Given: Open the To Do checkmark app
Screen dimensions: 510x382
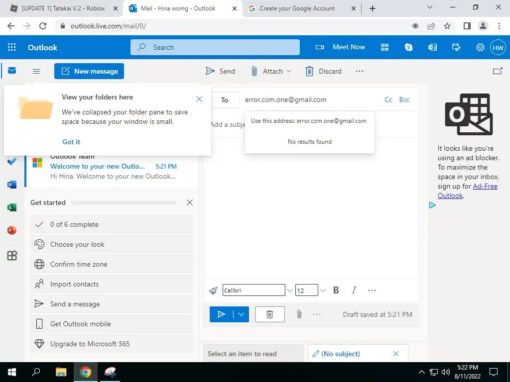Looking at the screenshot, I should 12,161.
